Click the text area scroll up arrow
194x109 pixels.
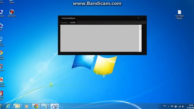[140, 26]
